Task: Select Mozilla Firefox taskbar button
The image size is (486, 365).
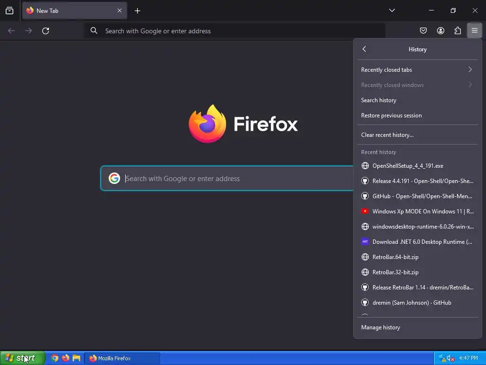Action: pos(122,358)
